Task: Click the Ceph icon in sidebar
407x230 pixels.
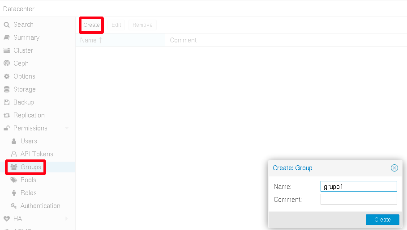Action: tap(7, 64)
